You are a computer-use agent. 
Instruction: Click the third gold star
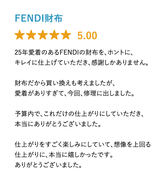[43, 35]
